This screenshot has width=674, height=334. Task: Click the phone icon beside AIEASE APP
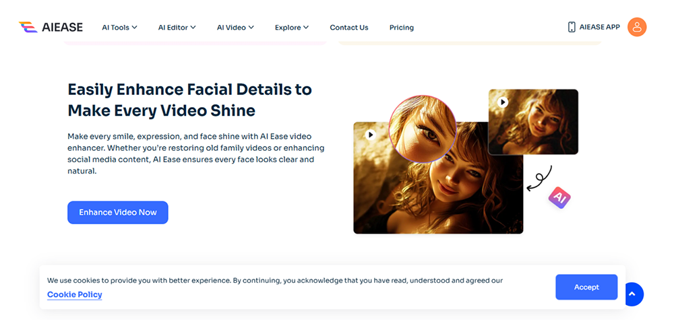click(x=572, y=27)
